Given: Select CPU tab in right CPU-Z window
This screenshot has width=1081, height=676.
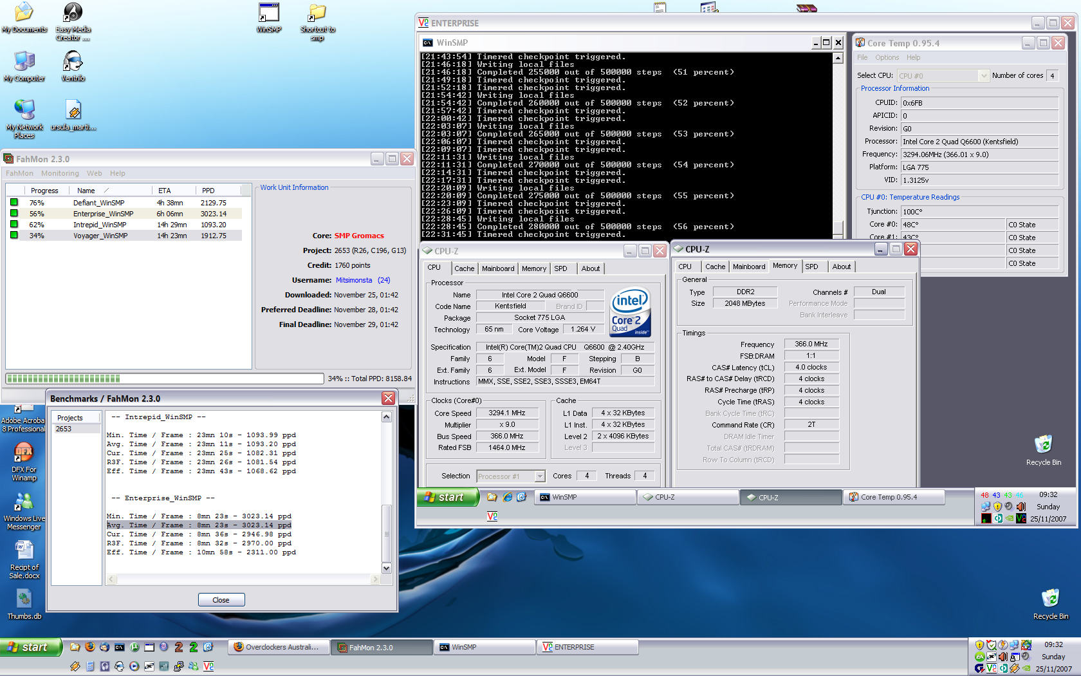Looking at the screenshot, I should tap(685, 267).
